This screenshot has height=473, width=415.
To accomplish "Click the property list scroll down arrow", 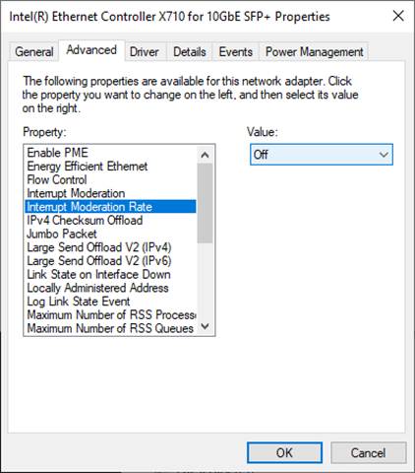I will [x=205, y=326].
